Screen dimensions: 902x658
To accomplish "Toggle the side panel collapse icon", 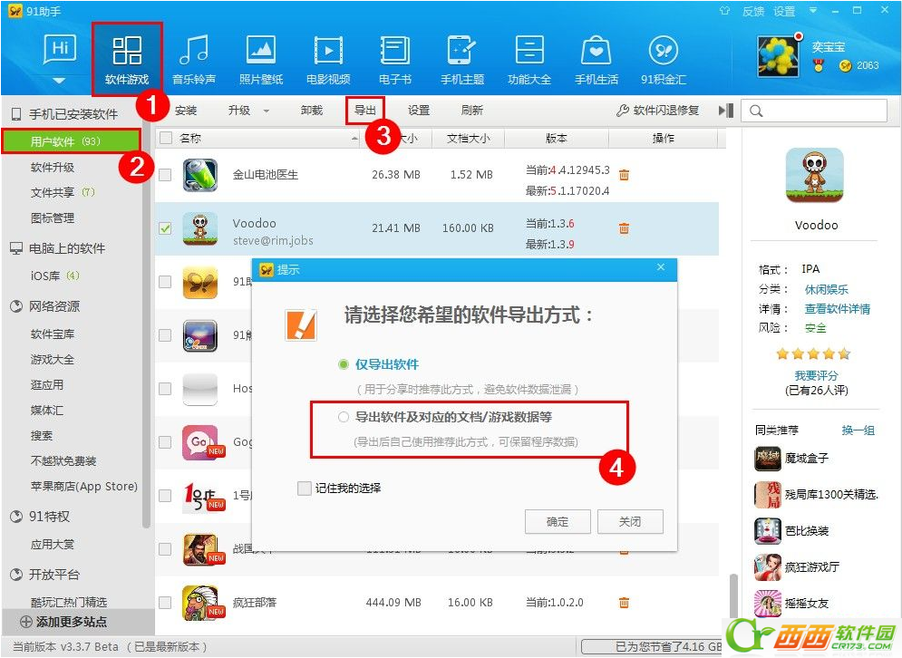I will [726, 110].
